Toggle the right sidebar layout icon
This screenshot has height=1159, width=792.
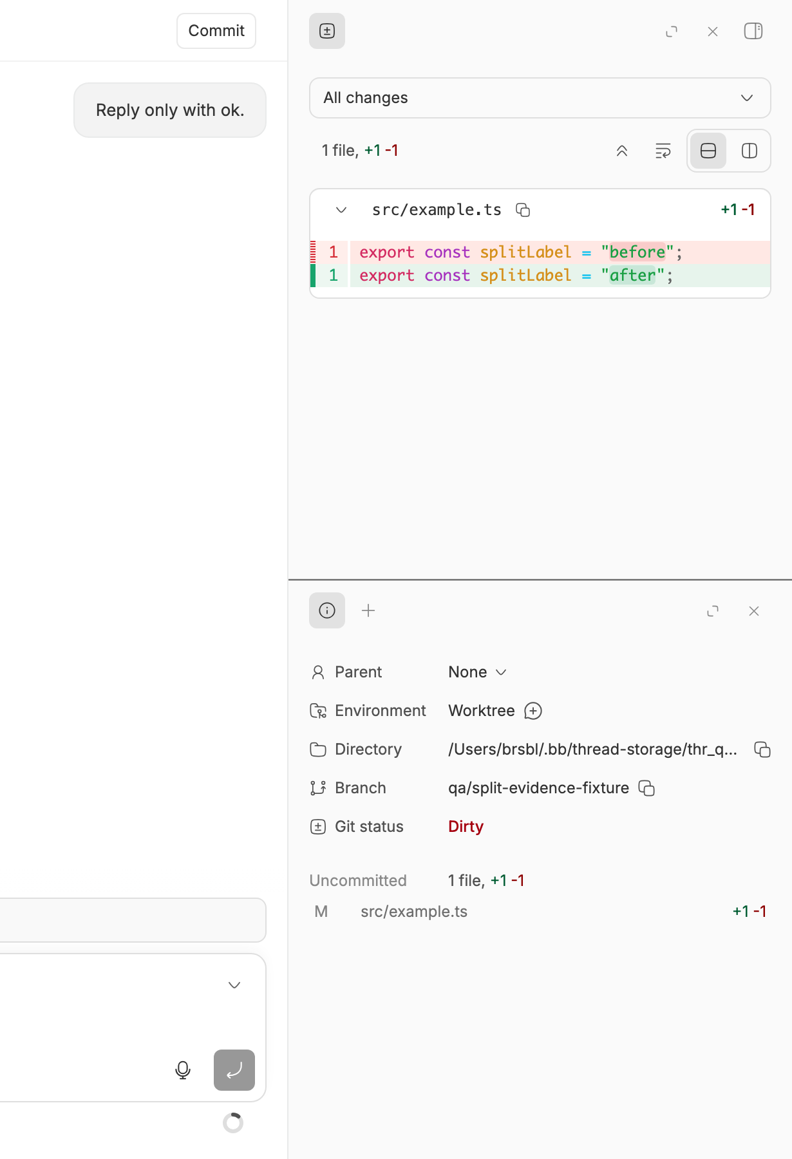(753, 31)
